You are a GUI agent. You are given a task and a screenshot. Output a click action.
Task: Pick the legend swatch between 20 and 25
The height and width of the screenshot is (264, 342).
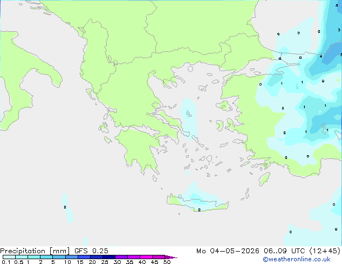[96, 257]
